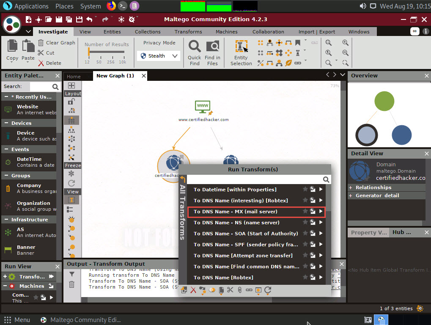Click the orange leaf icon in ribbon
The image size is (431, 325).
tap(288, 63)
